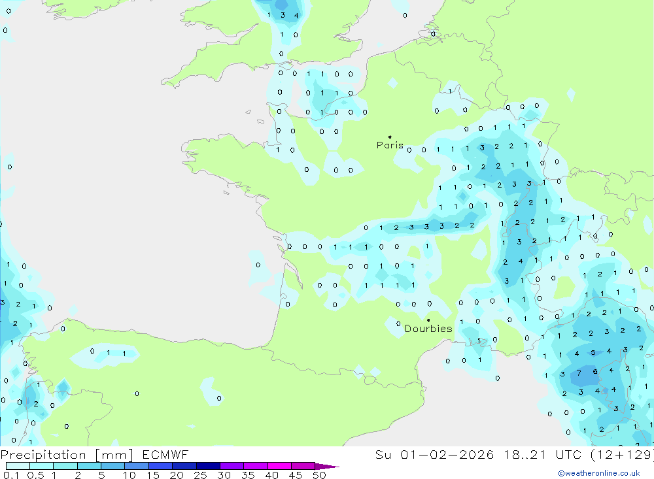Click the 5–10 mm legend color box
The width and height of the screenshot is (654, 479).
[112, 466]
